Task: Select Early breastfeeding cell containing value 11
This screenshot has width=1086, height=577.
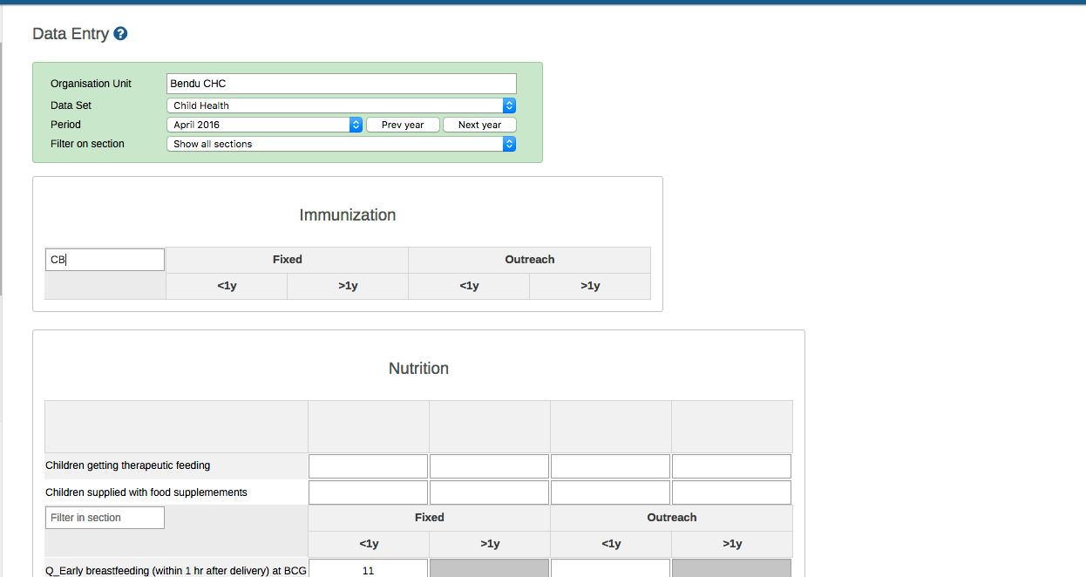Action: pyautogui.click(x=368, y=569)
